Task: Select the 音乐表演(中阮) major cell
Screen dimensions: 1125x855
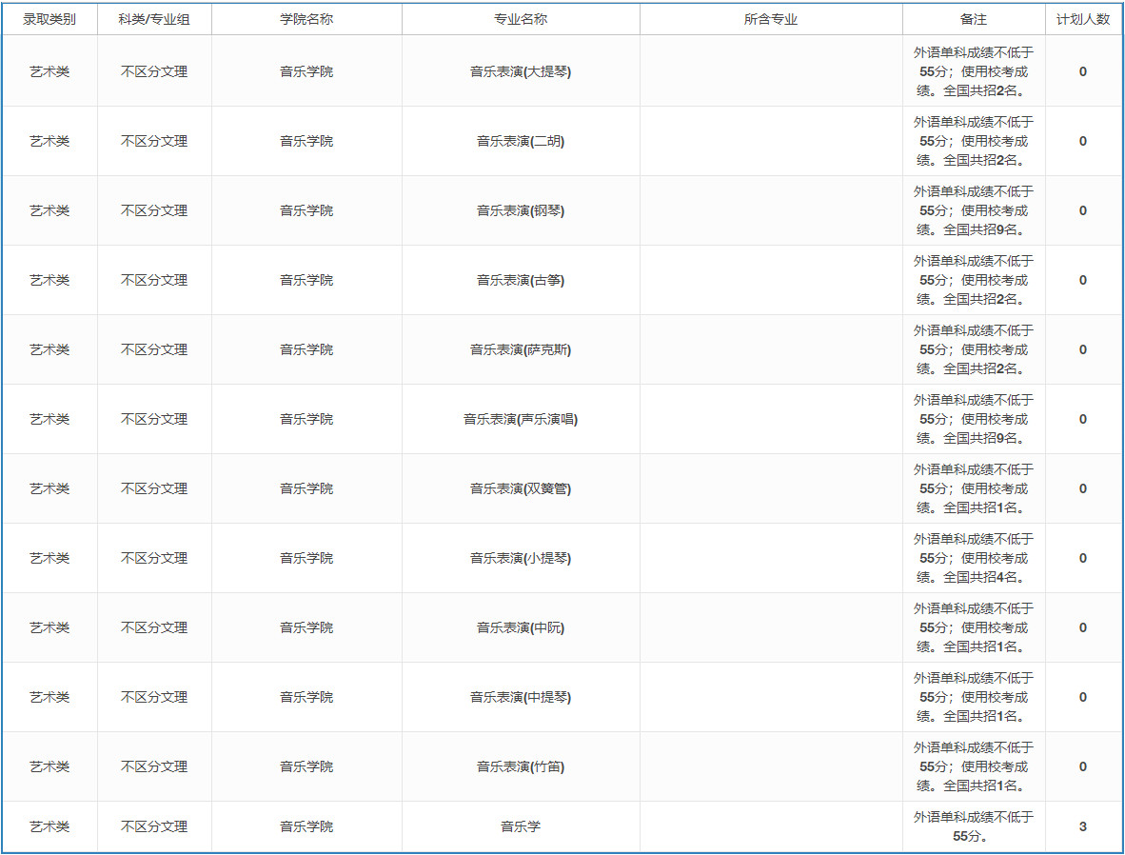Action: pos(521,627)
